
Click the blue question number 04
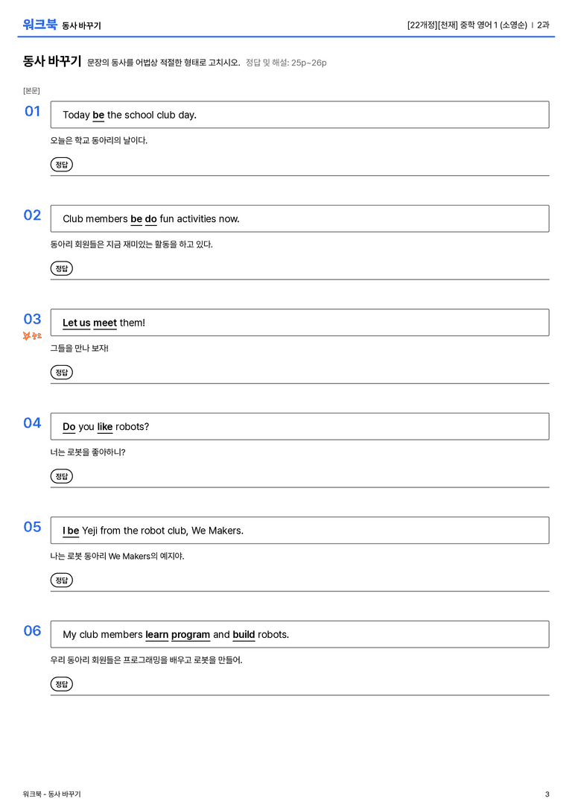click(32, 423)
